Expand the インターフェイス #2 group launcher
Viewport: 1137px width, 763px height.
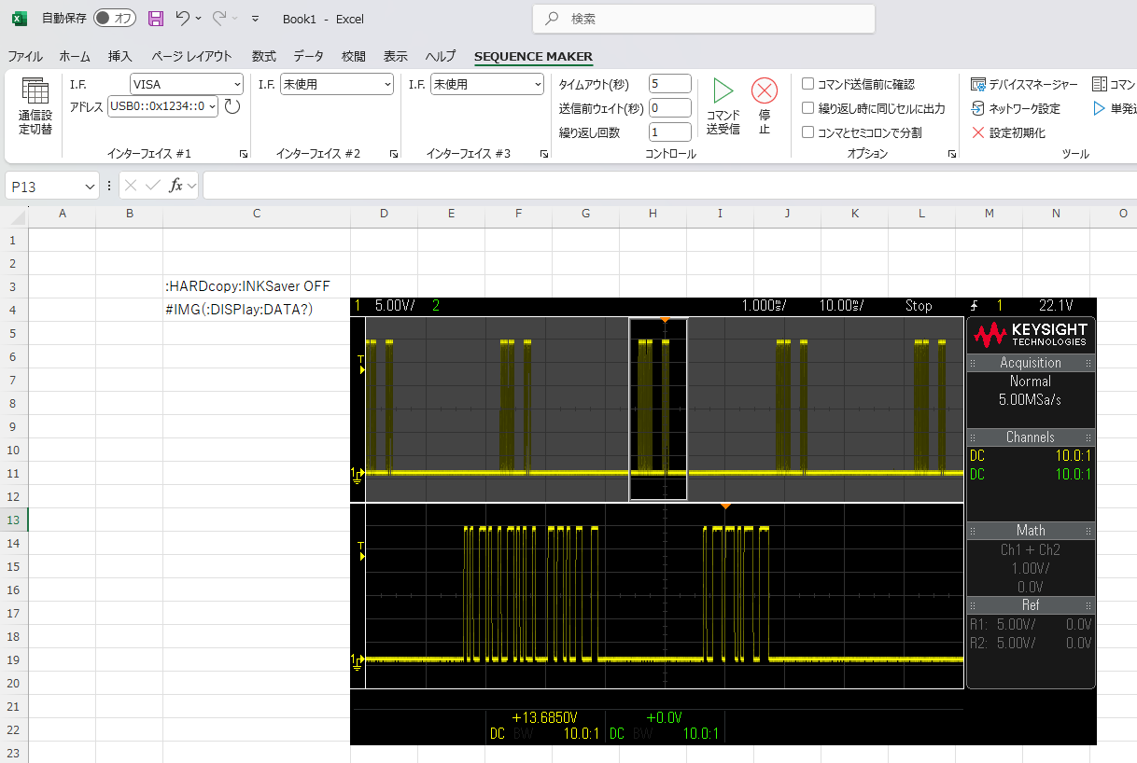pos(393,153)
